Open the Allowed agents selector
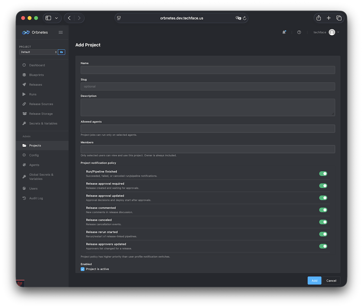363x308 pixels. (208, 128)
